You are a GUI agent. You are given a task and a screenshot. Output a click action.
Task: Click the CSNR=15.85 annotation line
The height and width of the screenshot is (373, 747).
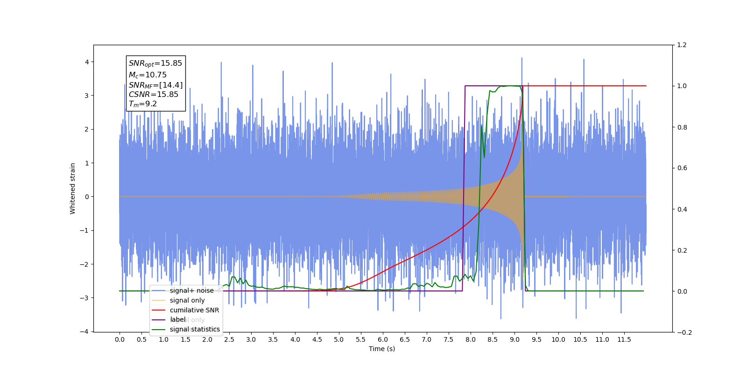[154, 94]
